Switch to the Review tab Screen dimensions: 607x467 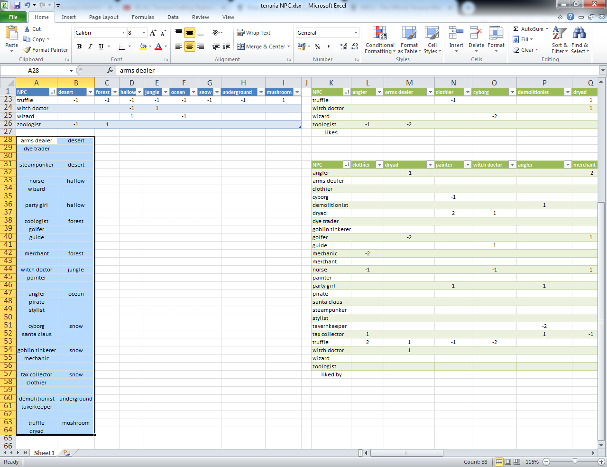pyautogui.click(x=201, y=17)
